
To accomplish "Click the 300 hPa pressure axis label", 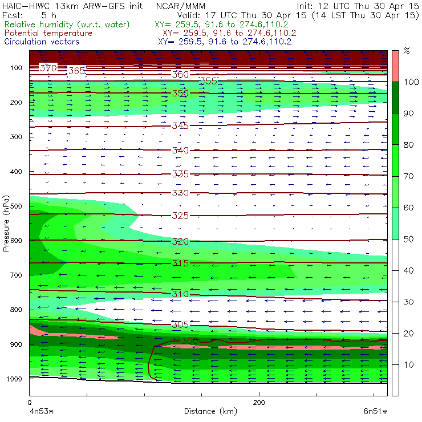I will pyautogui.click(x=16, y=137).
